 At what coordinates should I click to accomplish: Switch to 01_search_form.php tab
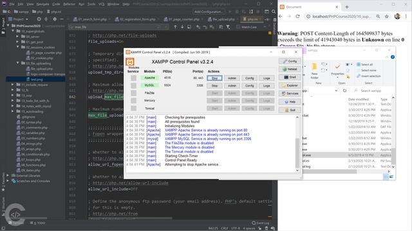[x=90, y=19]
